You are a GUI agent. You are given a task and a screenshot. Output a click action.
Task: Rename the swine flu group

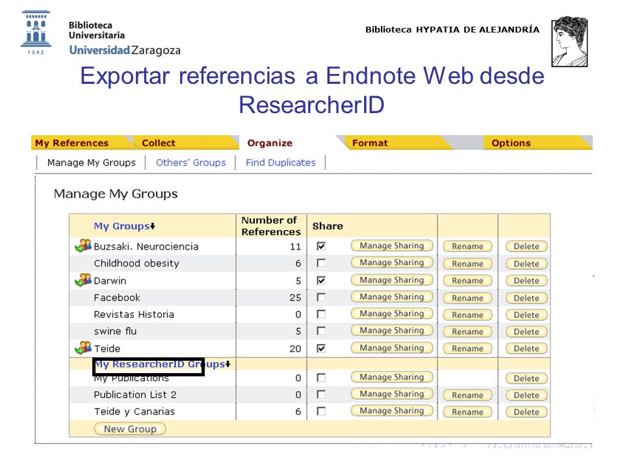[x=467, y=331]
